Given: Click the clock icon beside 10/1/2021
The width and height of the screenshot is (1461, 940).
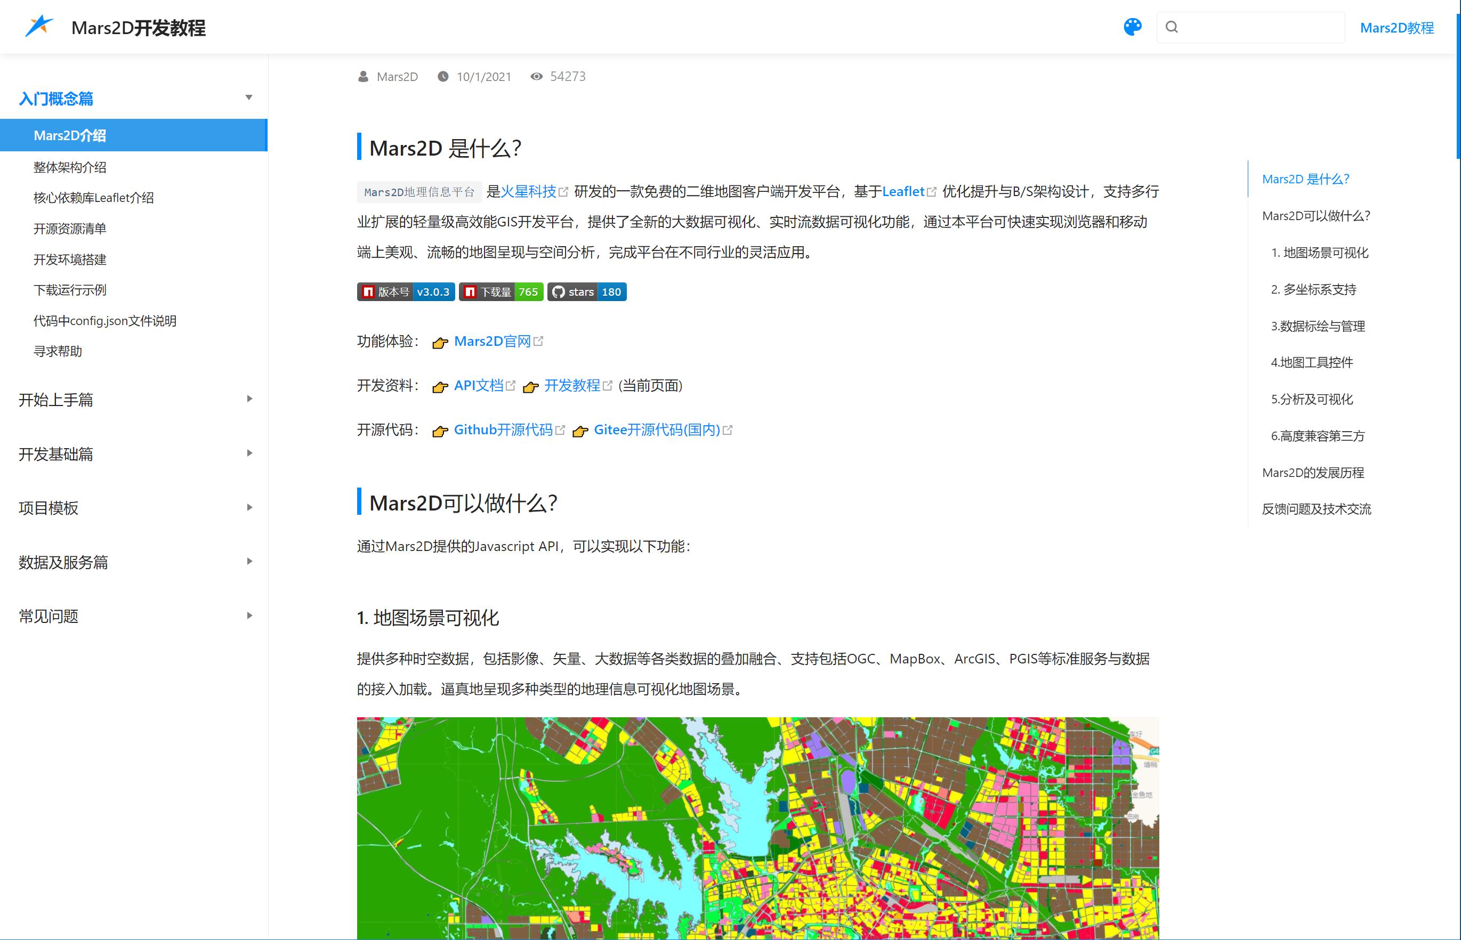Looking at the screenshot, I should 443,76.
